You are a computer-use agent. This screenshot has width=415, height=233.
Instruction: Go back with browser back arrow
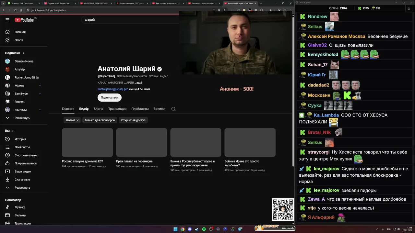[4, 10]
